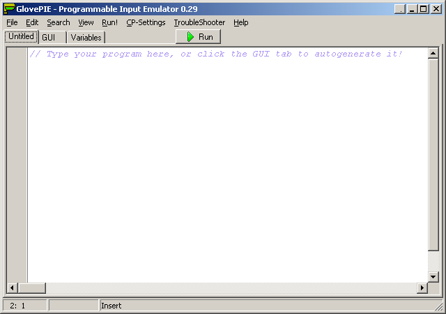Click the window resize grip corner
Image resolution: width=446 pixels, height=314 pixels.
tap(439, 306)
